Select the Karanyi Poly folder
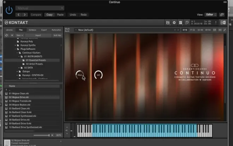The width and height of the screenshot is (233, 146). tap(26, 42)
